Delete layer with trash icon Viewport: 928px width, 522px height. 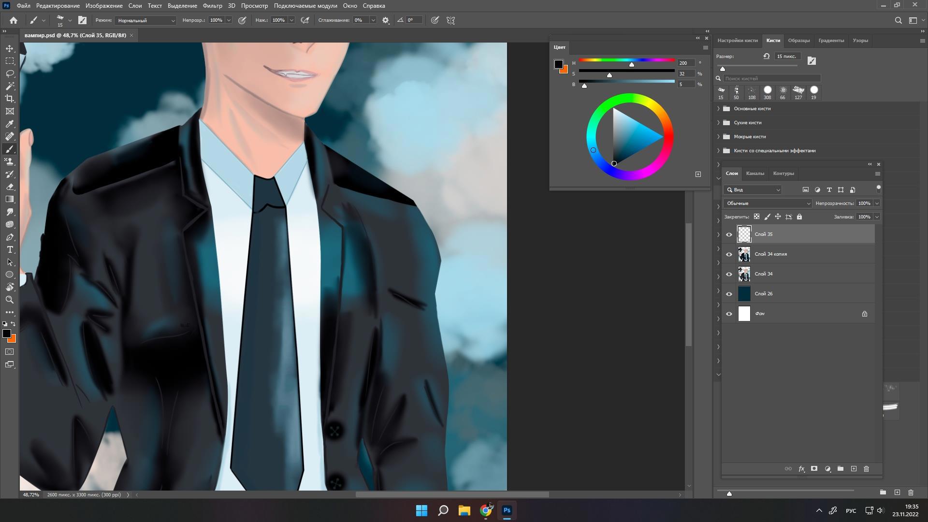coord(866,469)
